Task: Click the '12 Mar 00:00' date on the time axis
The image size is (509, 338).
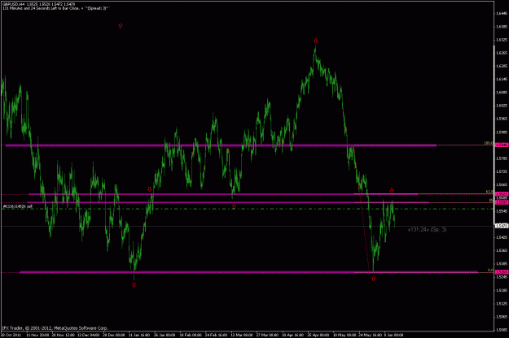Action: click(242, 335)
